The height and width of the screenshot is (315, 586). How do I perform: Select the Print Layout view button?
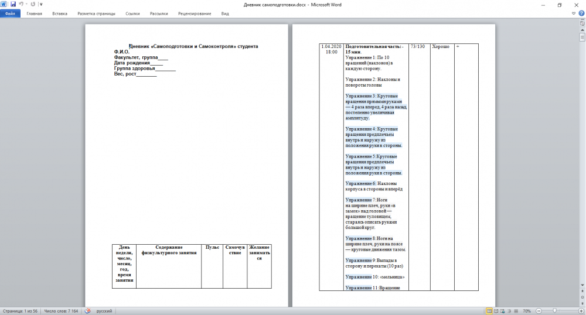click(489, 311)
